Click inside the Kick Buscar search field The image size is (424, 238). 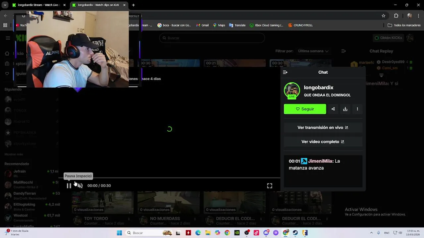click(212, 38)
